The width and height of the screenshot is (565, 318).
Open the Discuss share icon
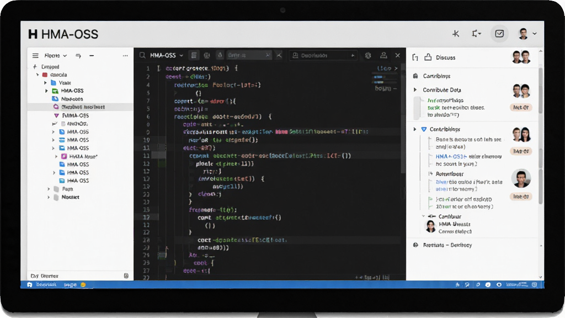428,57
